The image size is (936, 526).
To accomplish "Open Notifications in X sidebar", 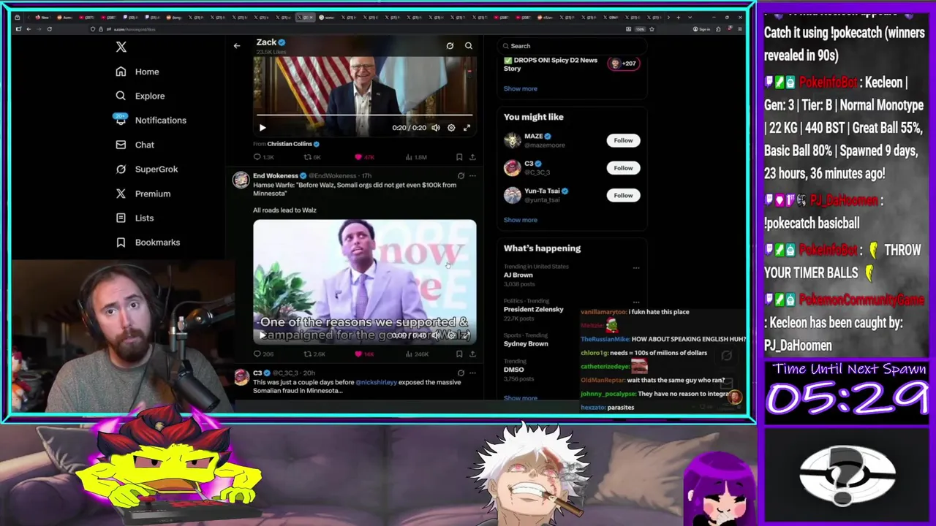I will [x=151, y=120].
